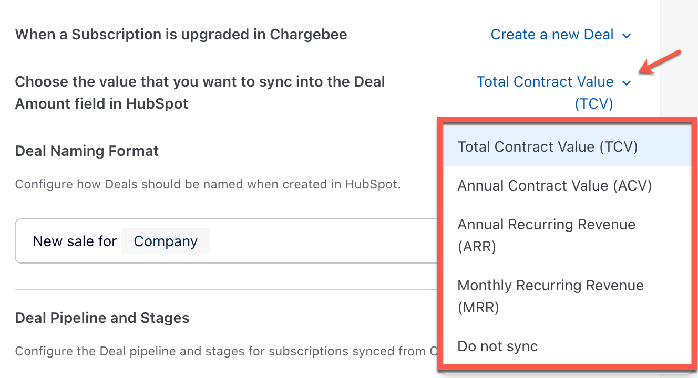The width and height of the screenshot is (698, 378).
Task: Click the chevron beside Total Contract Value
Action: tap(626, 83)
